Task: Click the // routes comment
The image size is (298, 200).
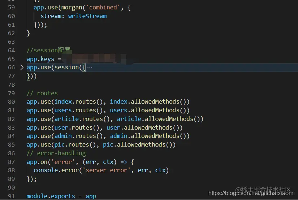Action: coord(42,93)
